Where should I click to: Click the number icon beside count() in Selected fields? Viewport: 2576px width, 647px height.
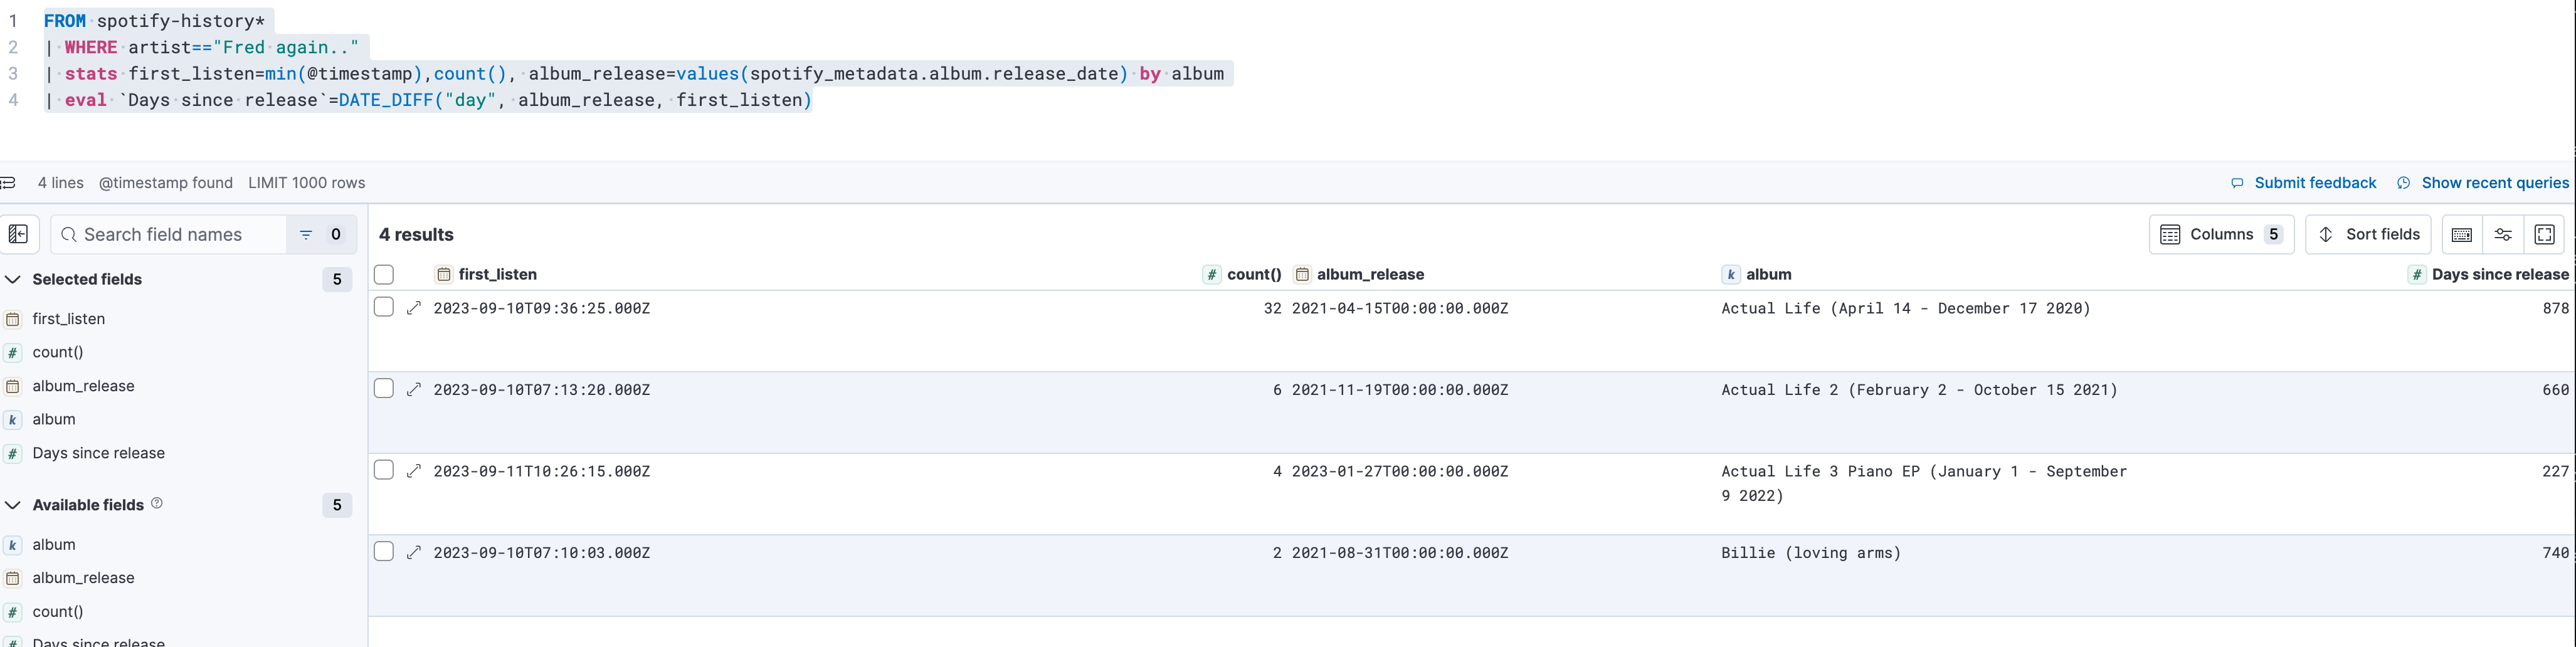tap(13, 352)
